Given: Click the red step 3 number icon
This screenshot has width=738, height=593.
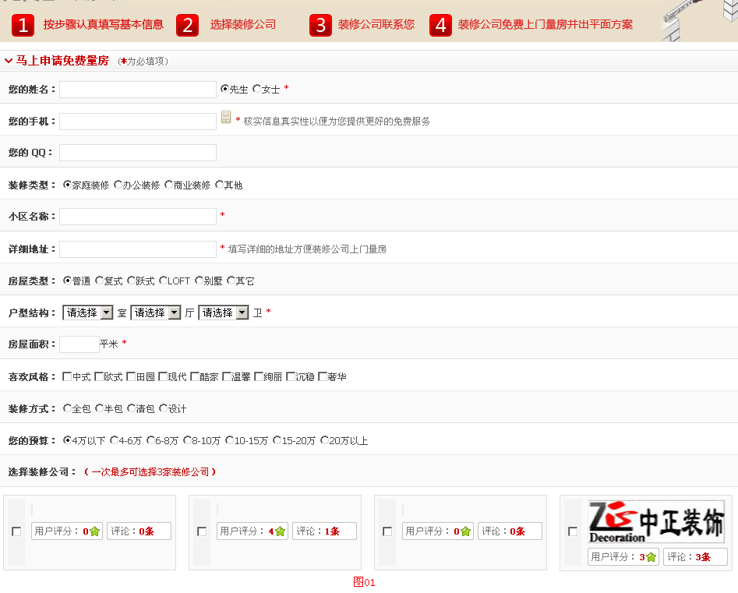Looking at the screenshot, I should [x=320, y=25].
